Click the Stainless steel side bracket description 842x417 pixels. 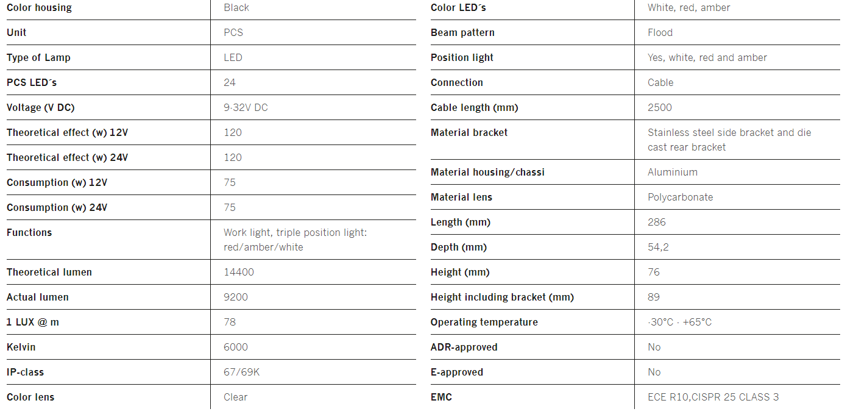click(x=729, y=140)
